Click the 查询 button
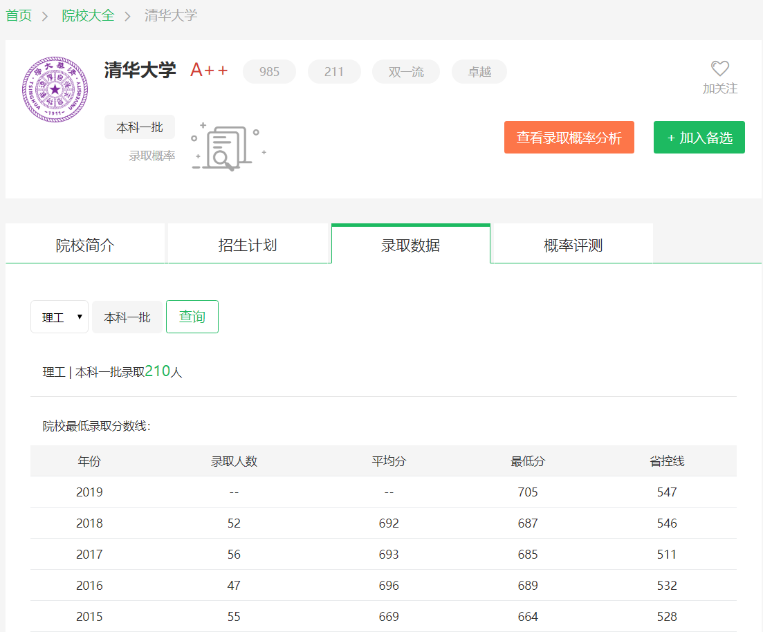This screenshot has width=763, height=632. tap(192, 317)
